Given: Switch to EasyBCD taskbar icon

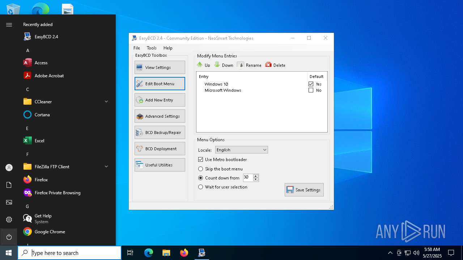Looking at the screenshot, I should [x=202, y=253].
